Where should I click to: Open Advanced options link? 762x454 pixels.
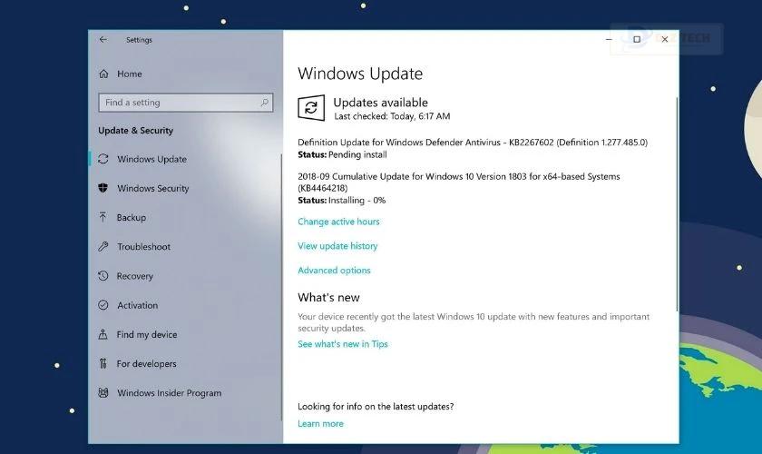tap(334, 270)
